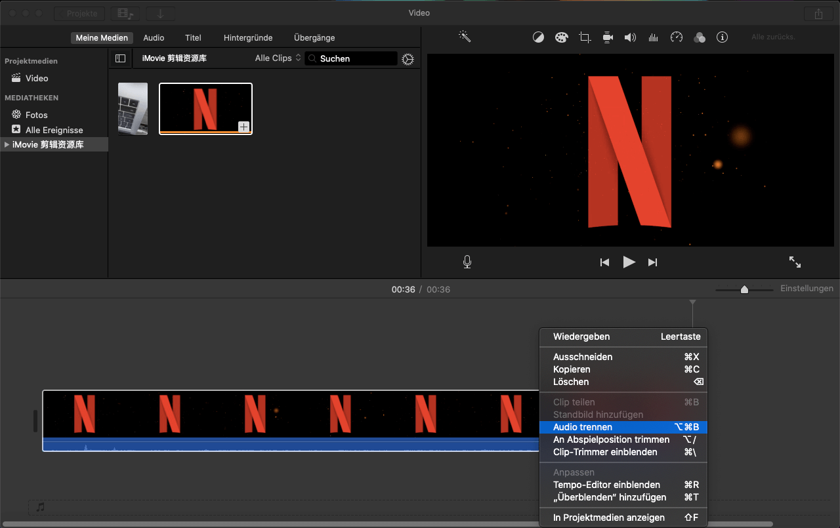Click the magic wand auto-enhance icon

click(x=465, y=37)
